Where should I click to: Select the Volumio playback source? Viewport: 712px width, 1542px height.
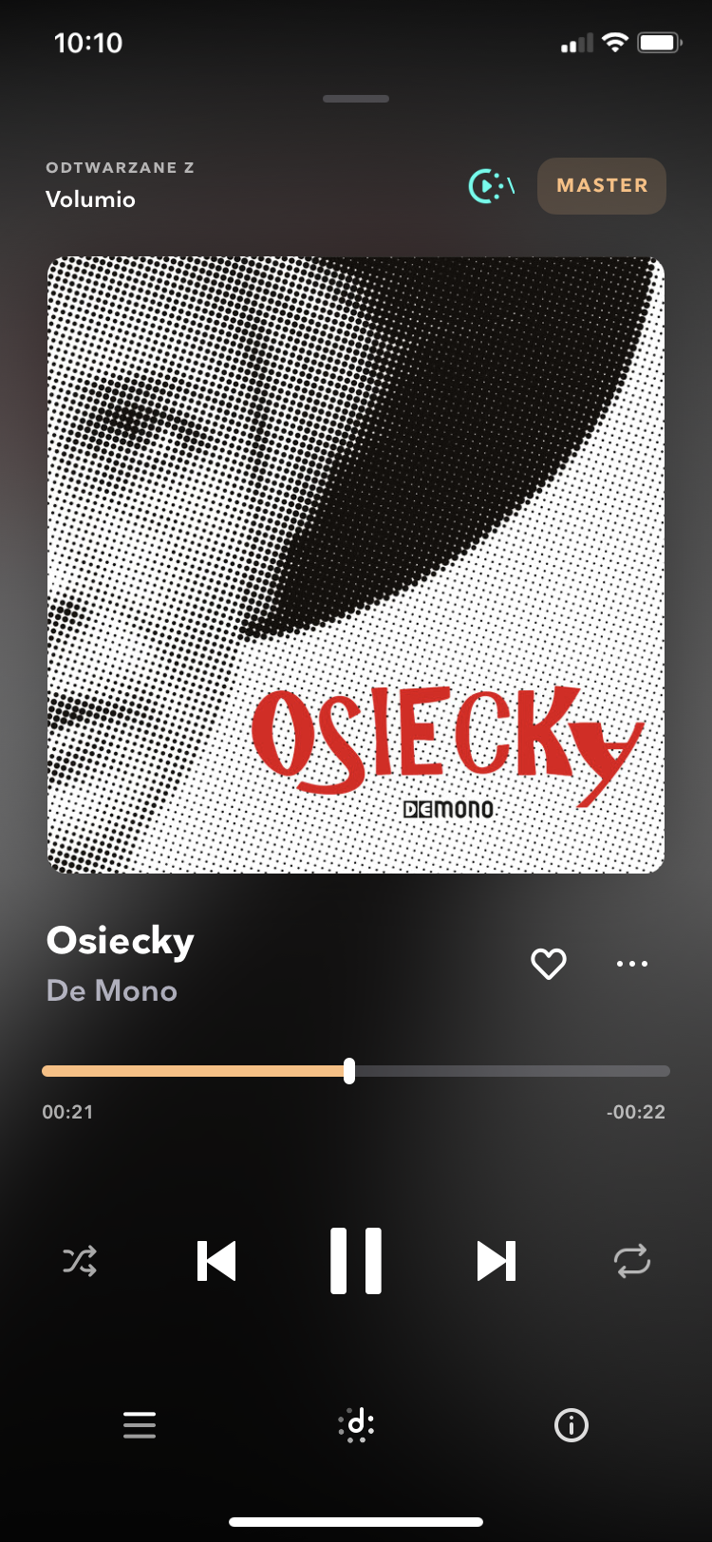[x=91, y=199]
